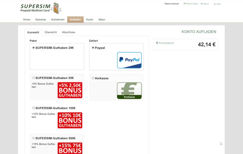
Task: Open the Kameras menu item
Action: (40, 20)
